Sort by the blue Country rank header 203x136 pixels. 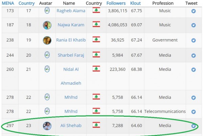(x=26, y=3)
